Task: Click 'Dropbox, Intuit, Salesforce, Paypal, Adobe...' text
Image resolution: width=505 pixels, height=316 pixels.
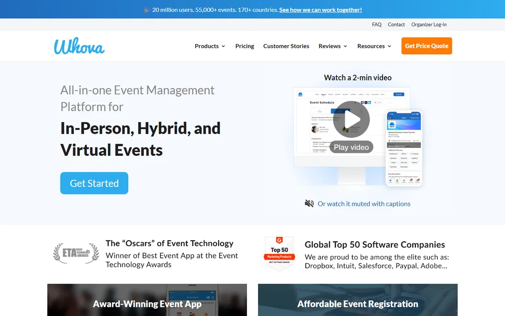Action: point(376,266)
